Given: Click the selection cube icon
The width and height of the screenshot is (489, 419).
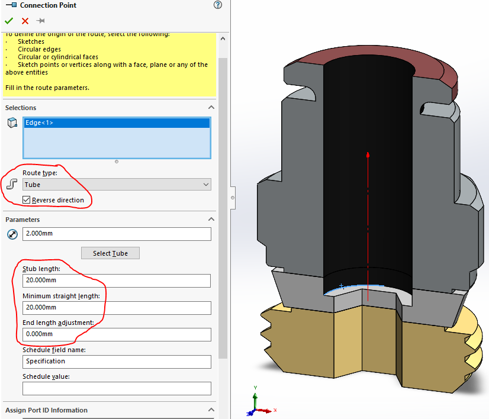Looking at the screenshot, I should (12, 123).
